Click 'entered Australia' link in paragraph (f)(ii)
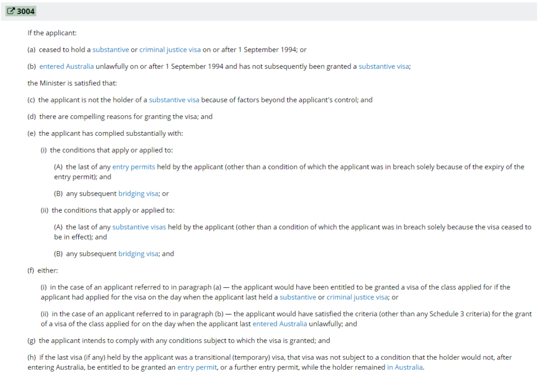This screenshot has height=376, width=538. [x=280, y=324]
